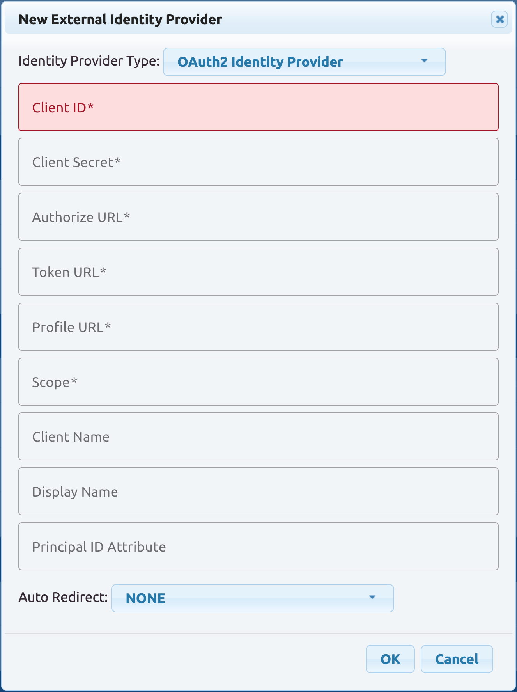Viewport: 517px width, 692px height.
Task: Select the Authorize URL input
Action: 258,217
